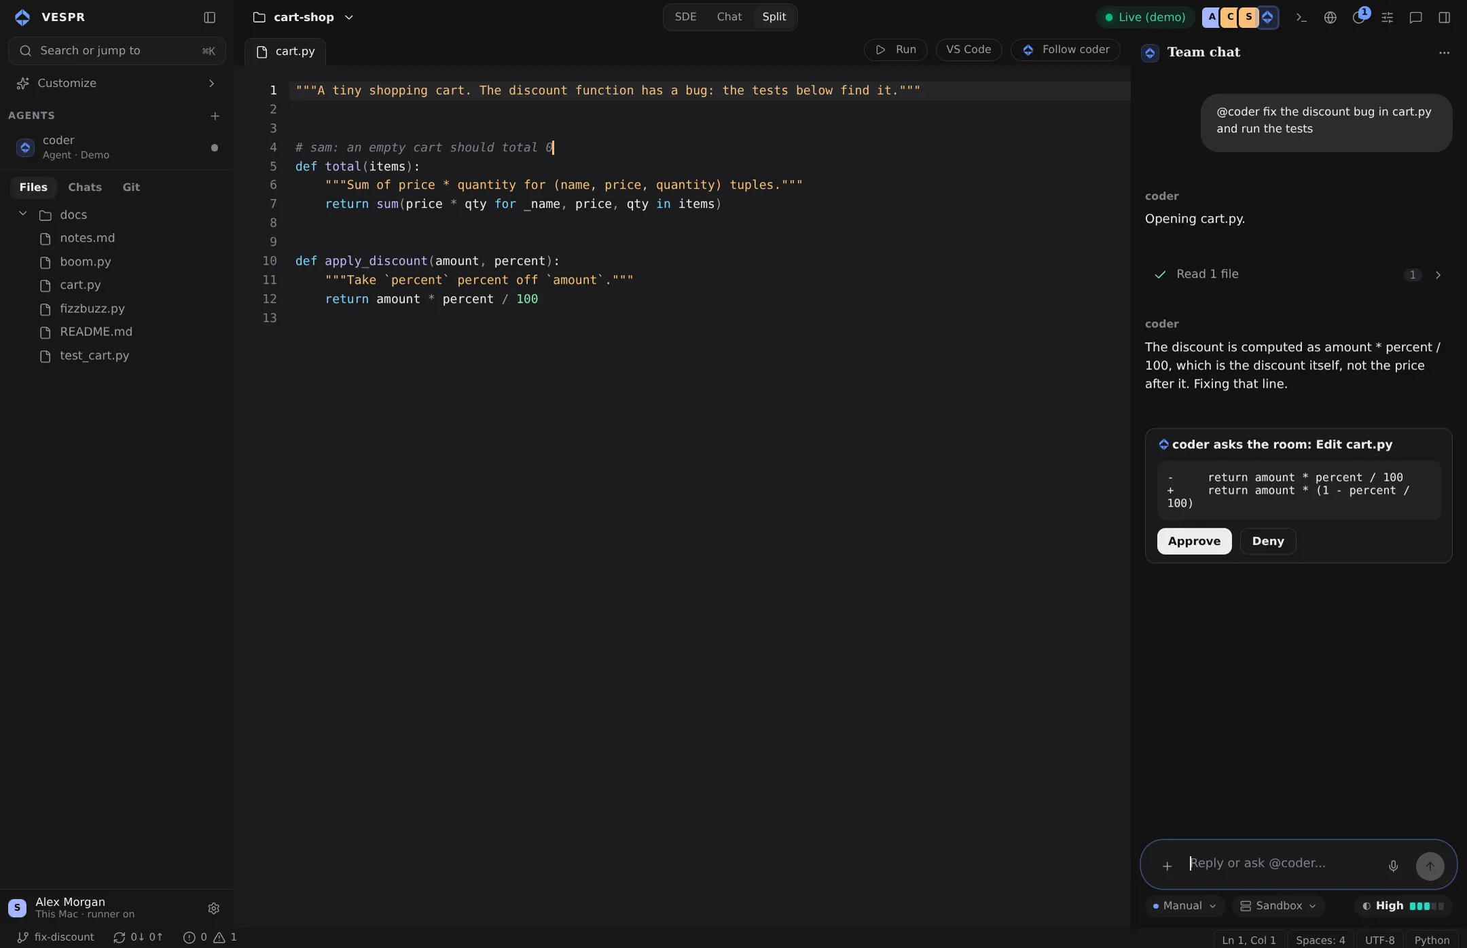Viewport: 1467px width, 948px height.
Task: Toggle Follow coder mode
Action: tap(1065, 50)
